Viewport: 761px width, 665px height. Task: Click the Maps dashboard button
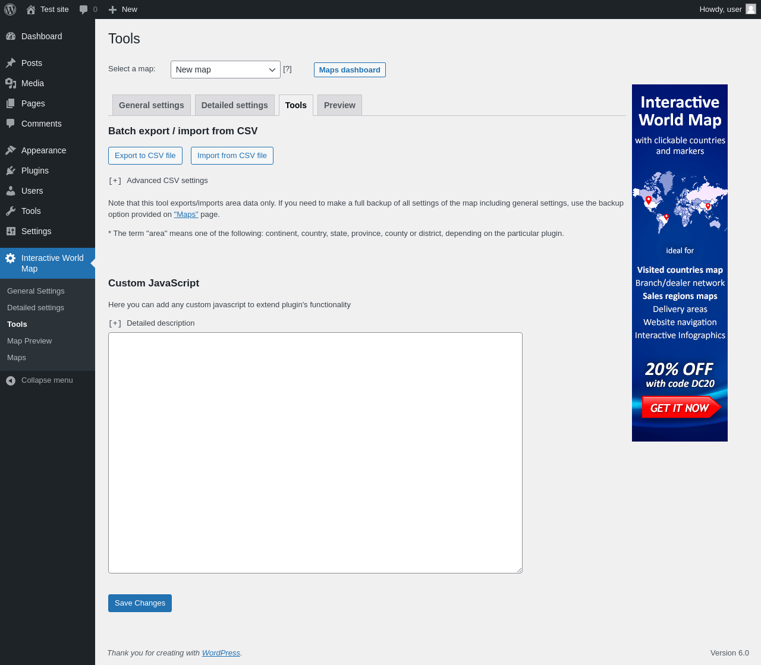pyautogui.click(x=350, y=70)
